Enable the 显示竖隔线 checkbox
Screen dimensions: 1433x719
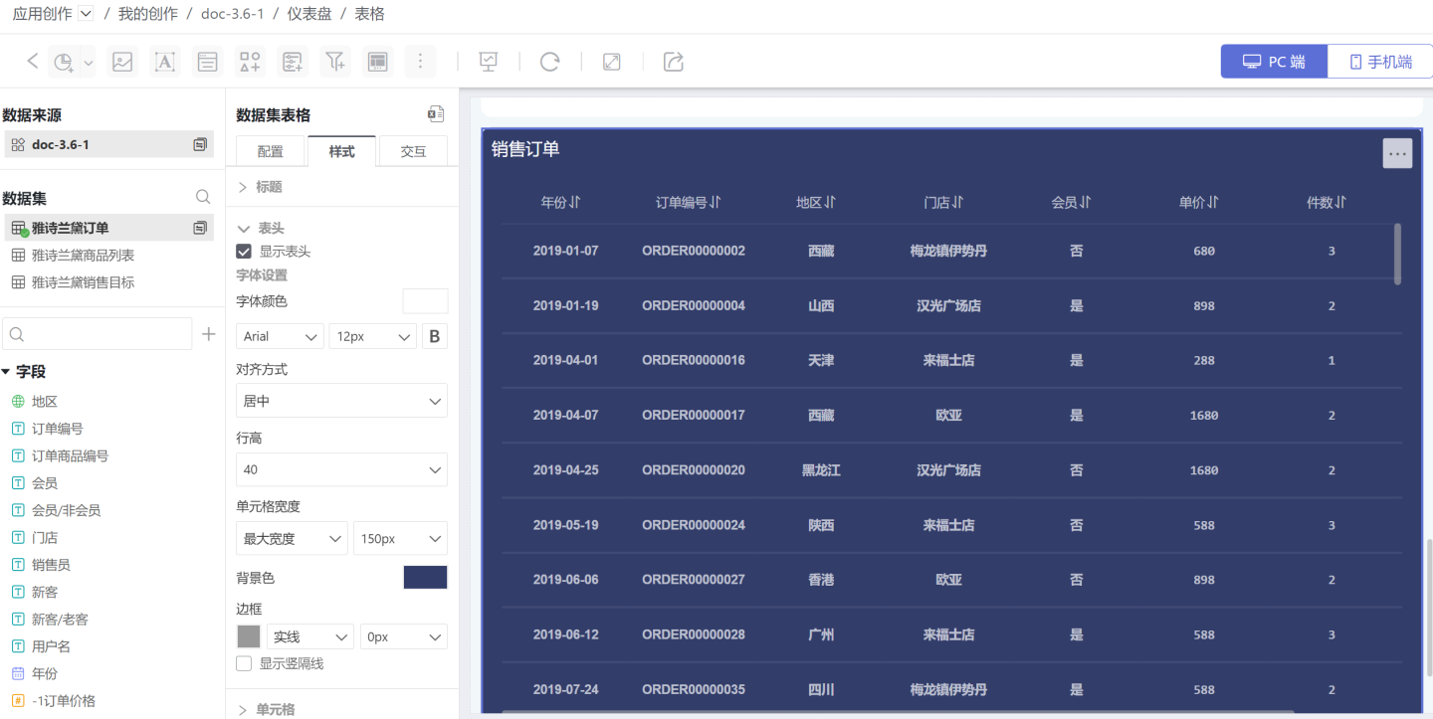[x=244, y=663]
